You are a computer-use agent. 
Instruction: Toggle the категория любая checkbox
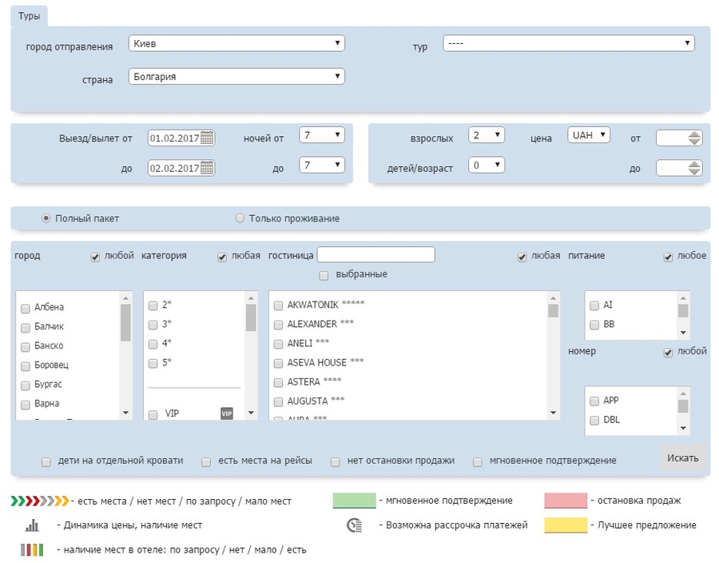(222, 258)
